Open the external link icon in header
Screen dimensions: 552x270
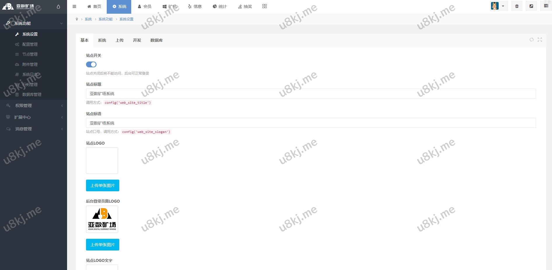pos(531,6)
